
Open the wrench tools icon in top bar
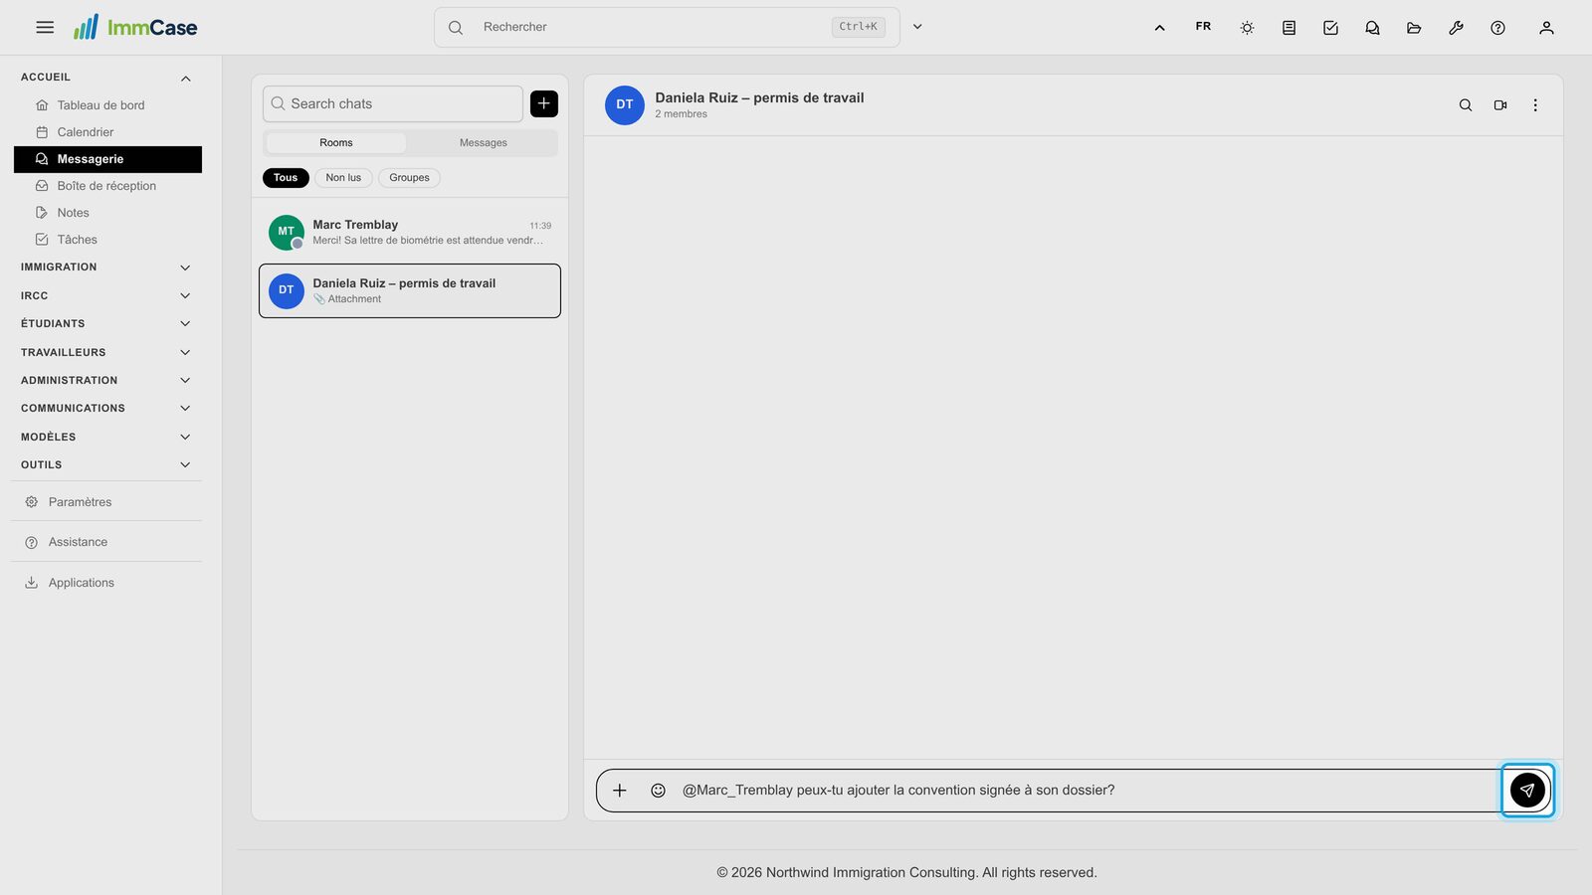1456,28
